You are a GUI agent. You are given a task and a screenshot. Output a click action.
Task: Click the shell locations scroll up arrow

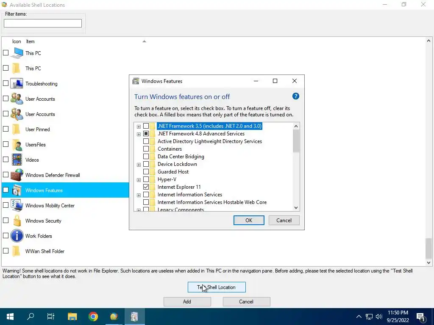pyautogui.click(x=428, y=41)
